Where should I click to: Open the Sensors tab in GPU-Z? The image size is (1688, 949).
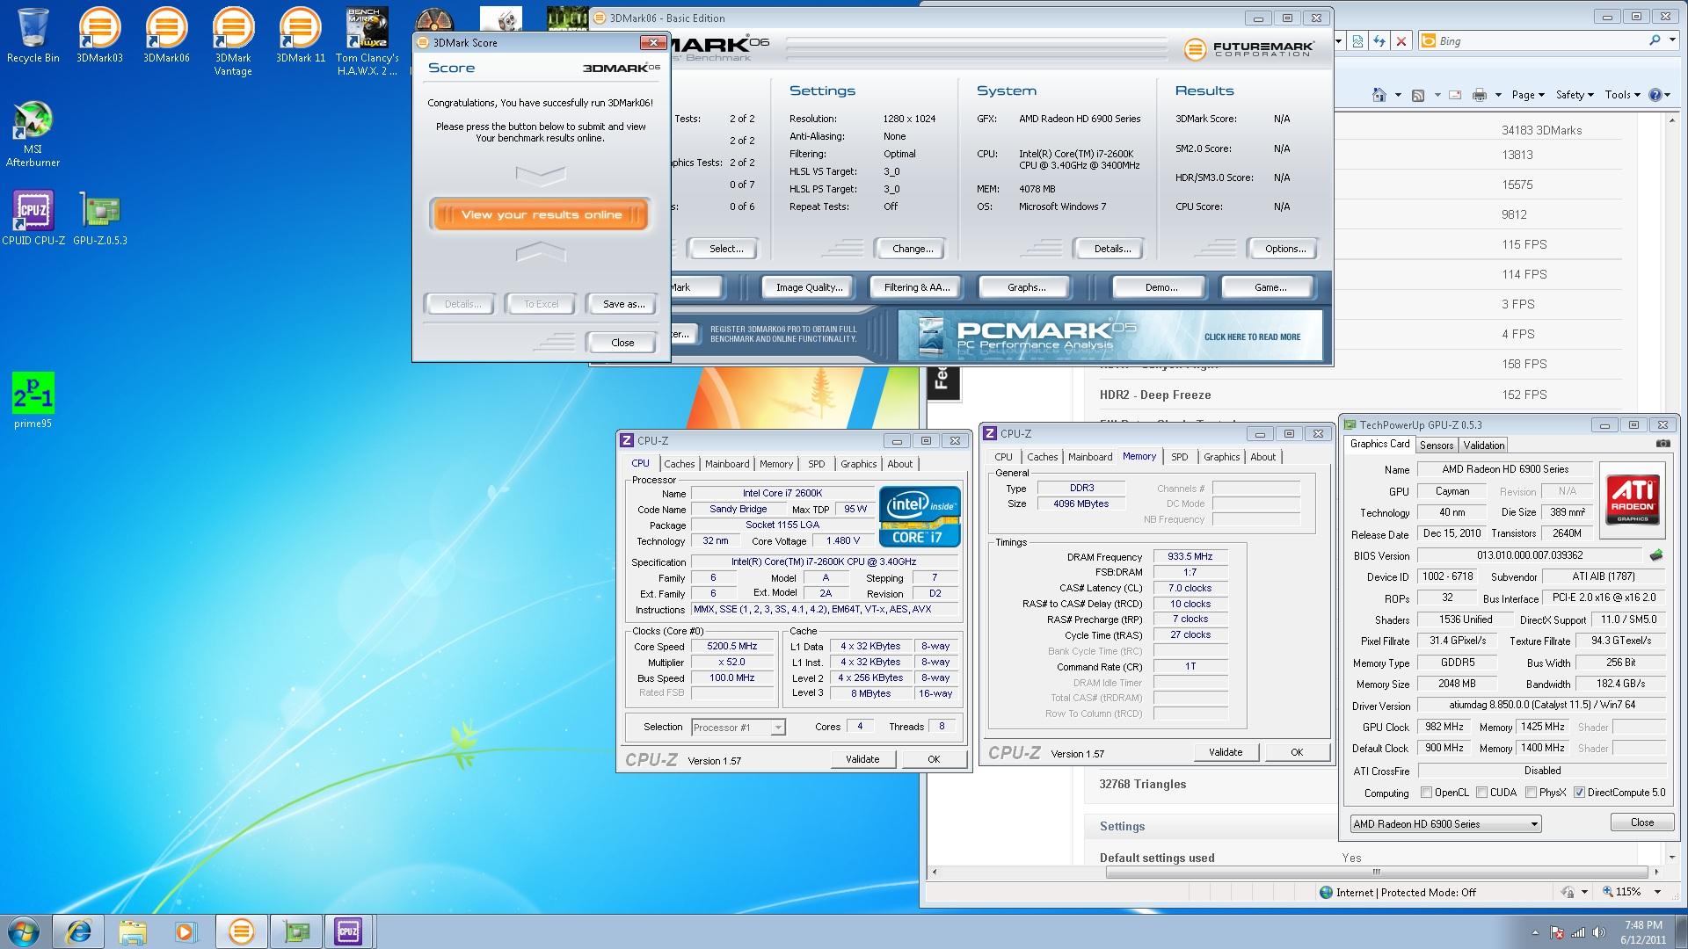[x=1437, y=446]
